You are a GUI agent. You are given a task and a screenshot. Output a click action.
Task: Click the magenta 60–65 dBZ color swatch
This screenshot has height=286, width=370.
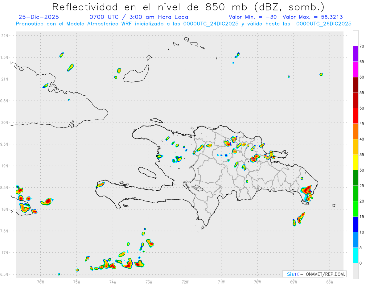point(356,69)
